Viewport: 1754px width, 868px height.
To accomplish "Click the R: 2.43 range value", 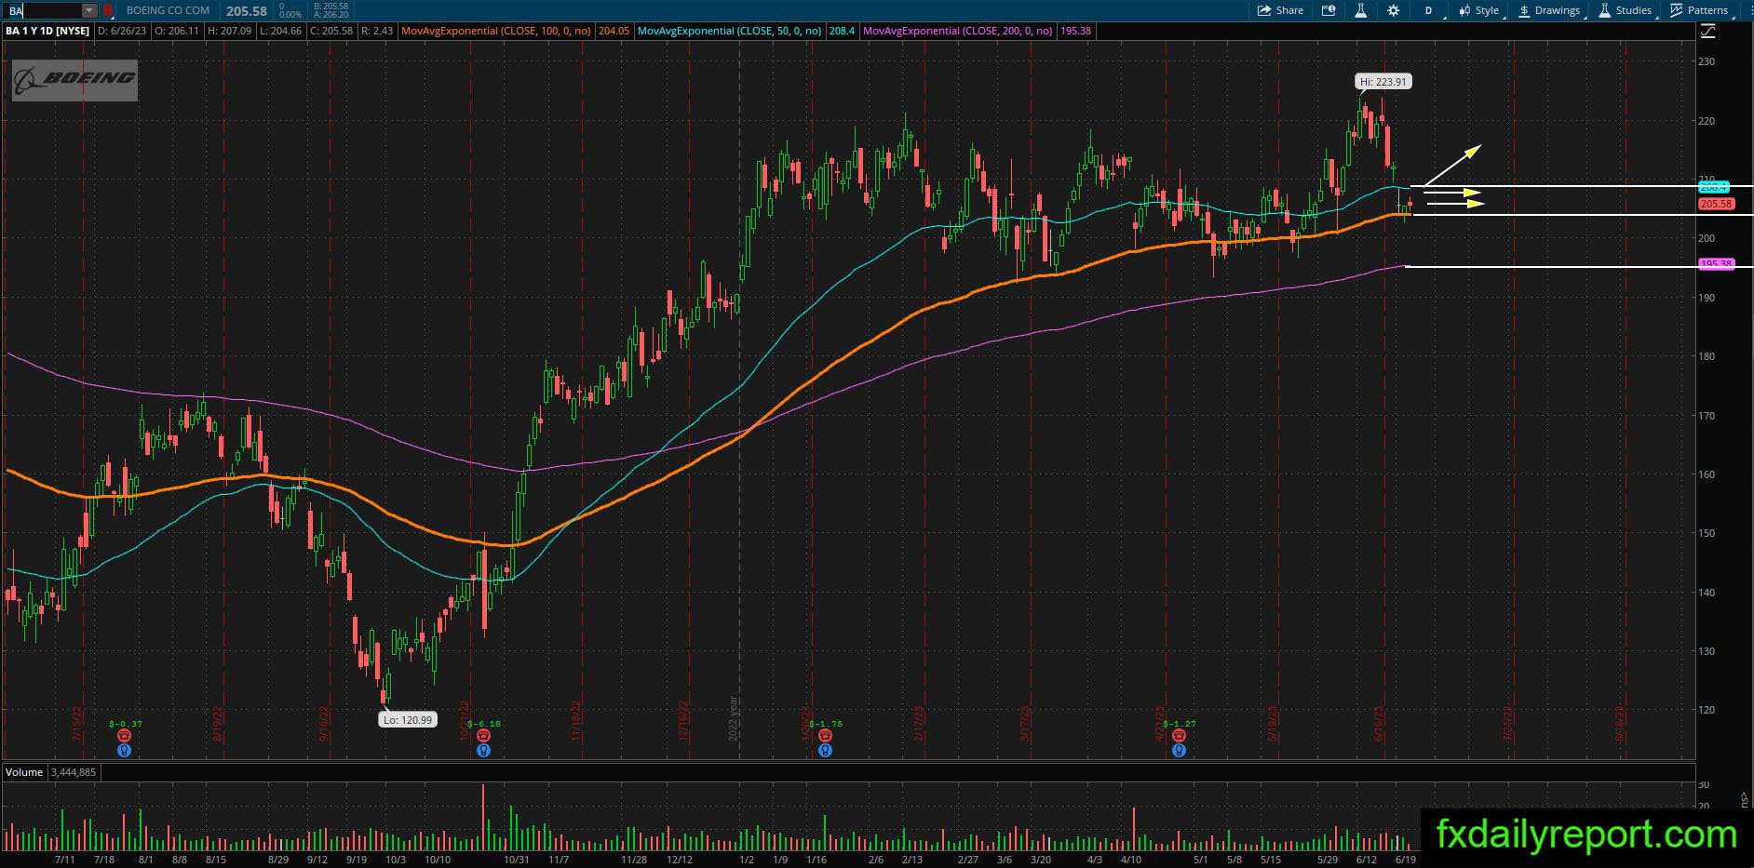I will tap(377, 31).
